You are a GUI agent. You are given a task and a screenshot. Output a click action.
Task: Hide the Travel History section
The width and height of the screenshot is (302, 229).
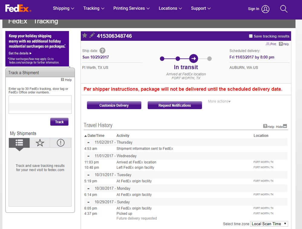pos(281,126)
